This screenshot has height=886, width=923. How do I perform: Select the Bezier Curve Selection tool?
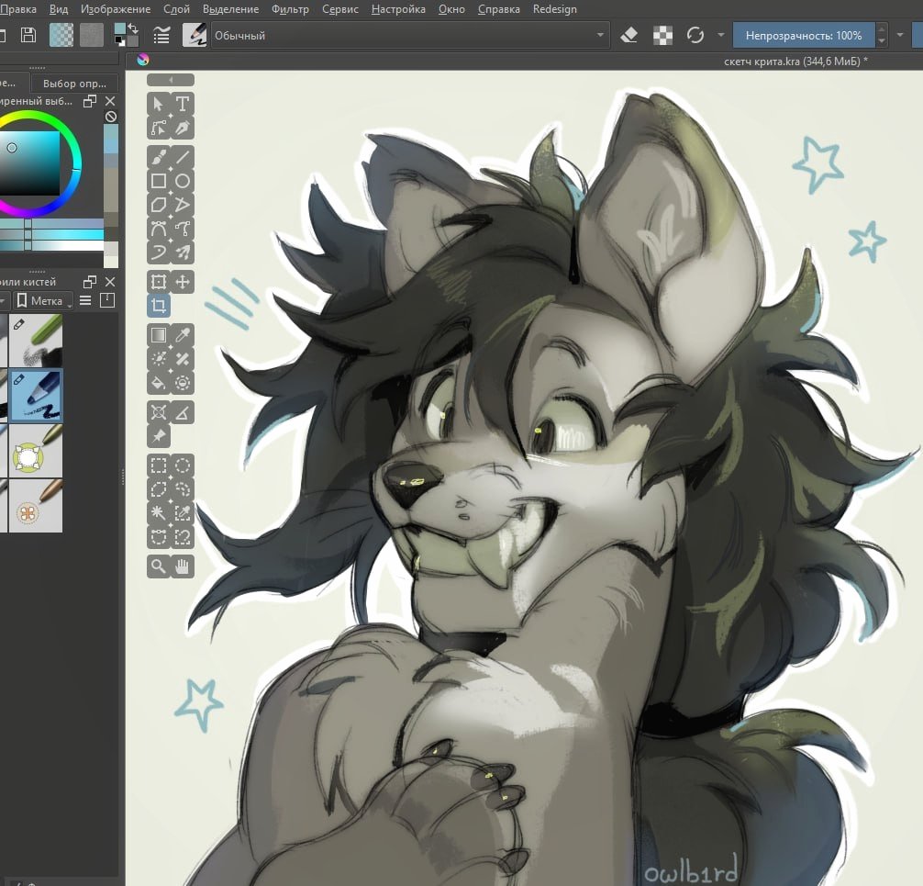click(x=159, y=537)
